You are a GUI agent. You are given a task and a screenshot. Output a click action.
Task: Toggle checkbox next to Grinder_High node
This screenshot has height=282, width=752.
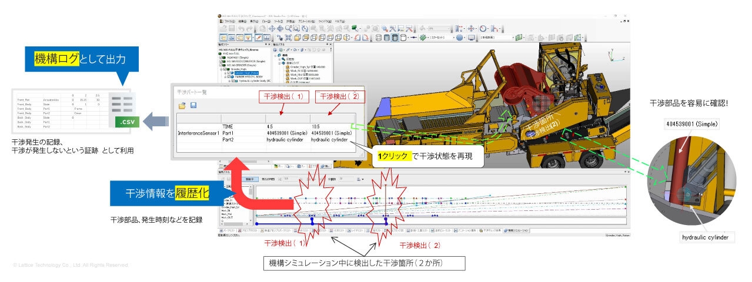[x=224, y=69]
